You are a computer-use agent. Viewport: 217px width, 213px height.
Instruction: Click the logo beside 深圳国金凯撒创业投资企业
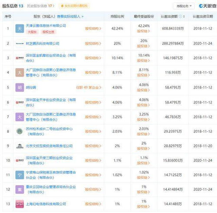(x=20, y=58)
